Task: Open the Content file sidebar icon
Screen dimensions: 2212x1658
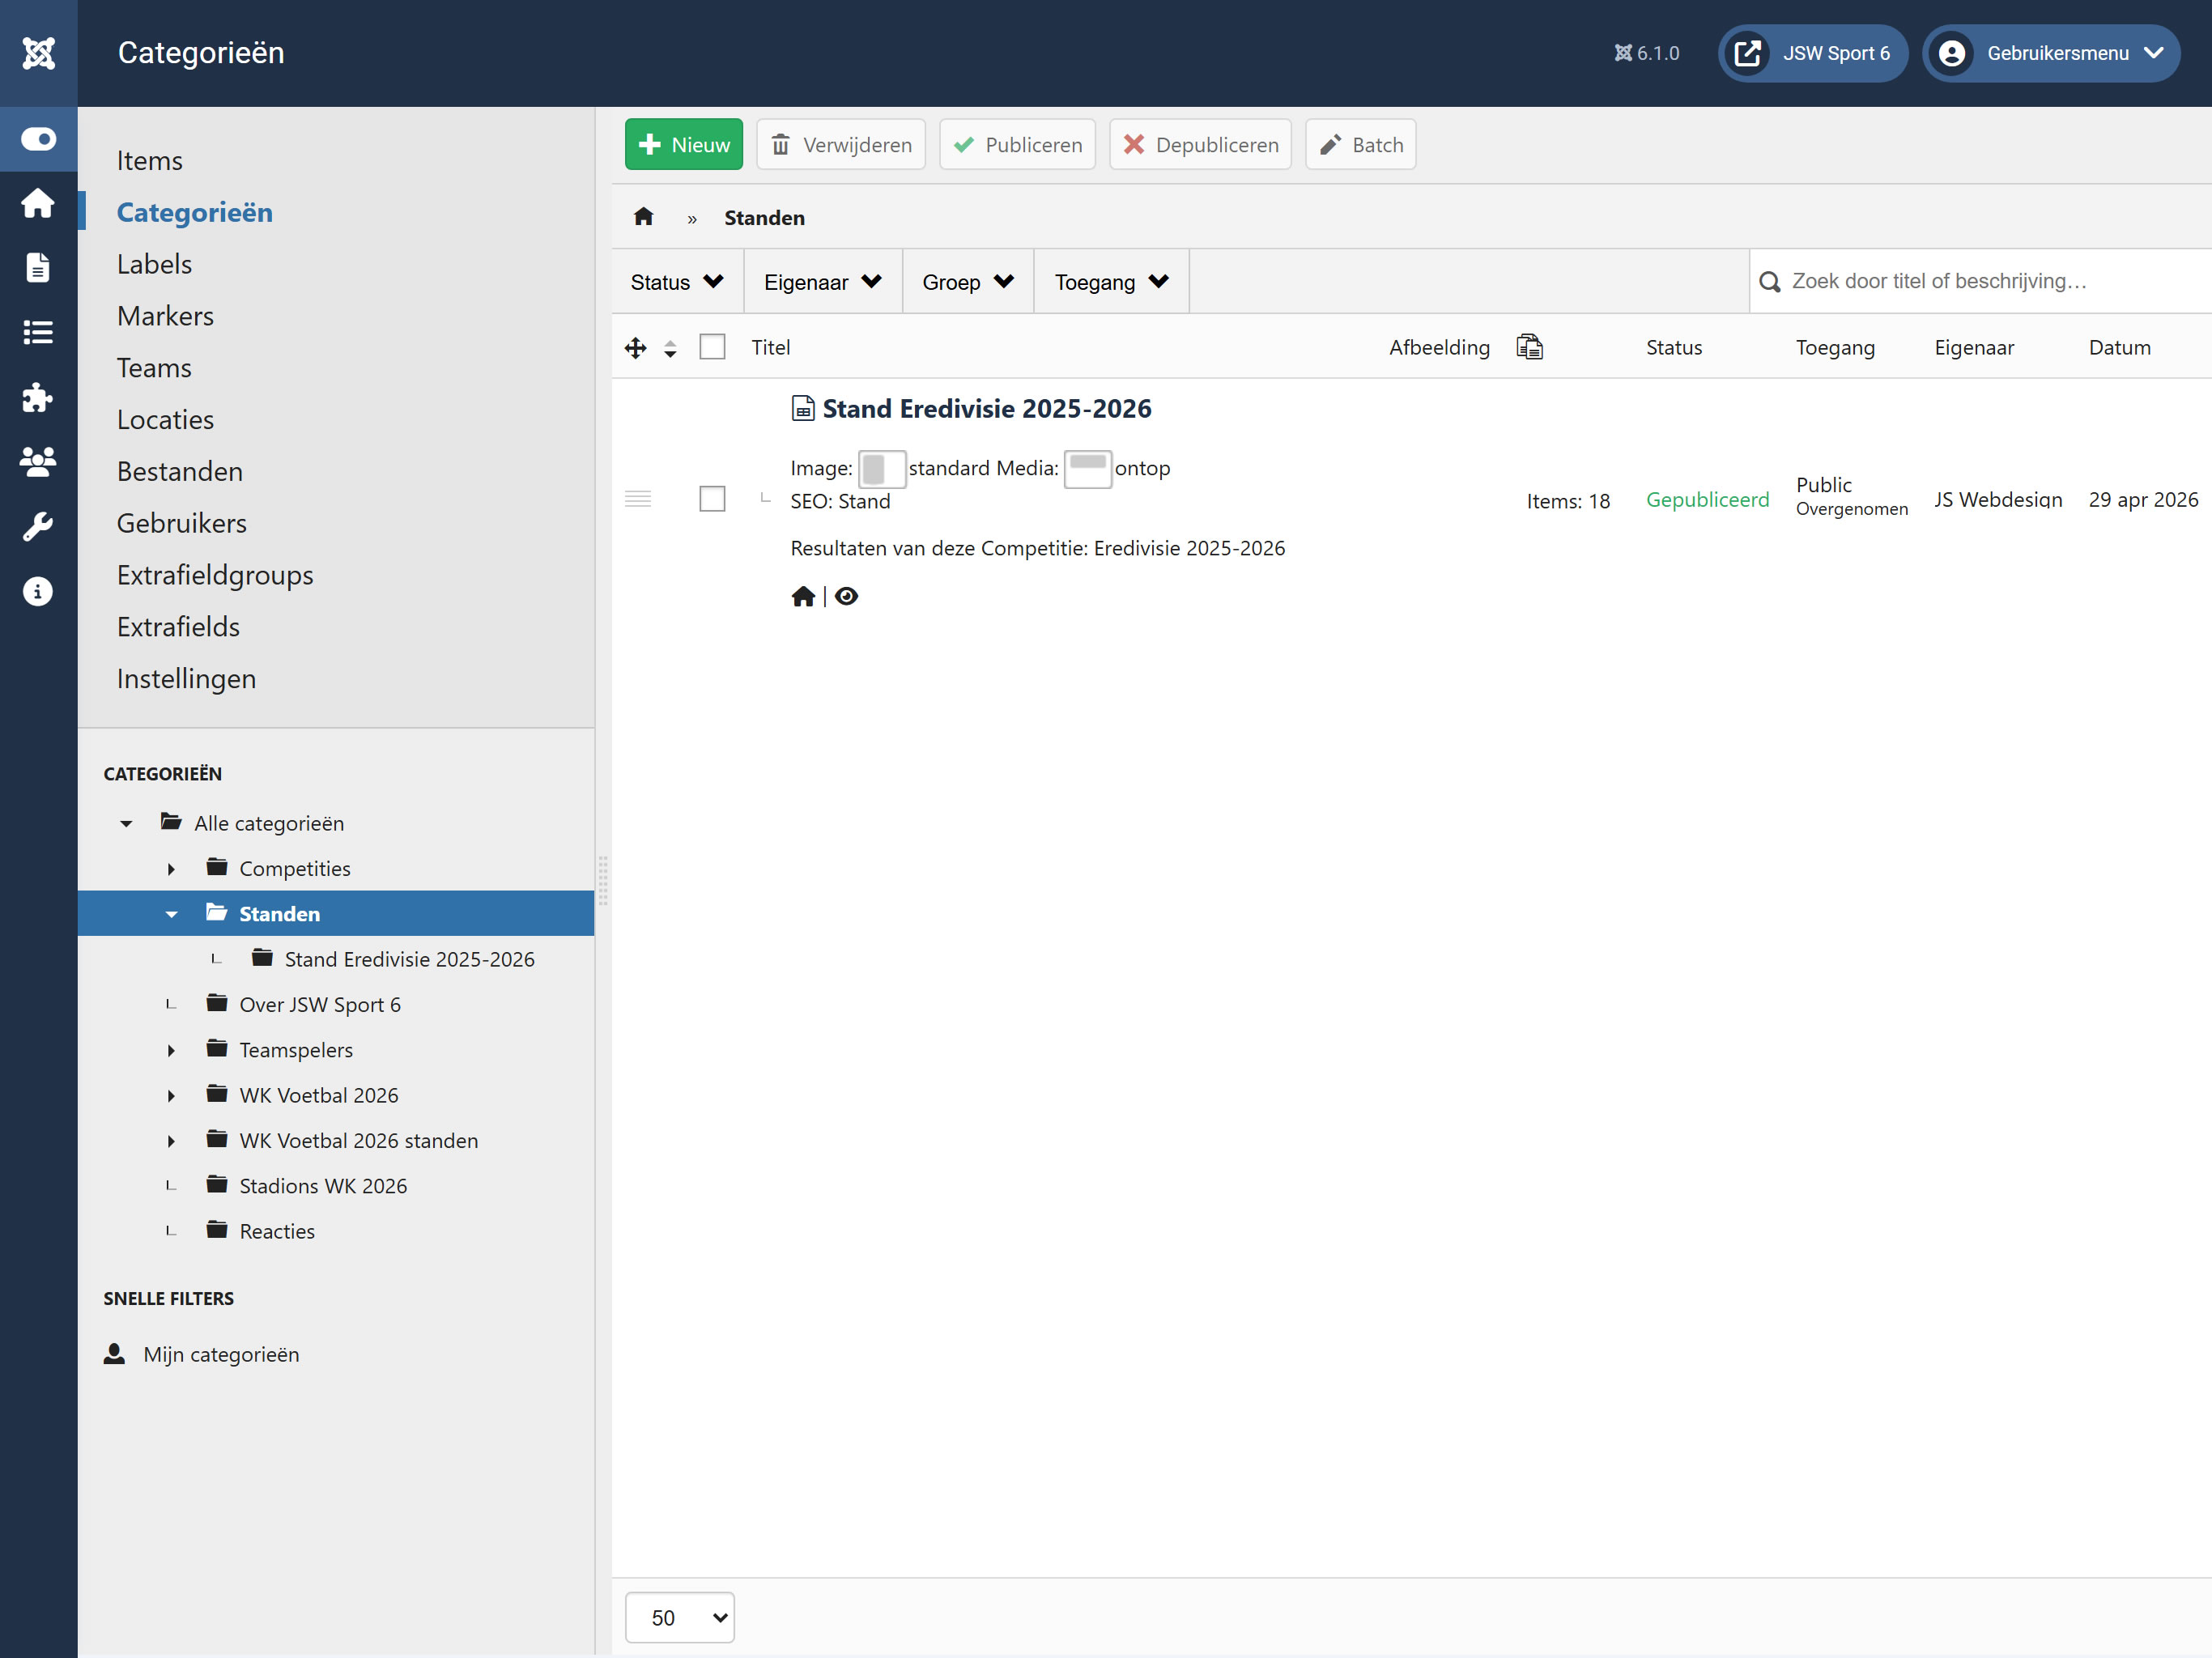Action: 38,268
